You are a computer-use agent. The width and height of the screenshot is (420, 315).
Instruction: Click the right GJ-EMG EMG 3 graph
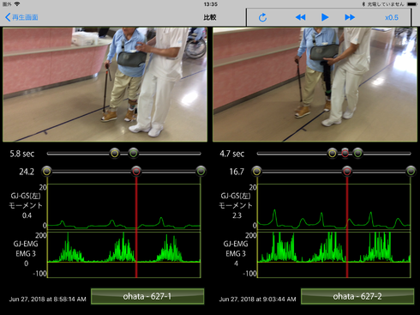[334, 255]
